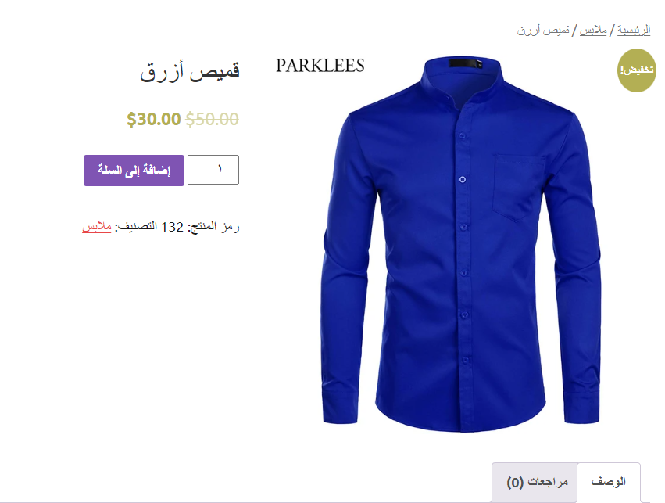This screenshot has width=665, height=503.
Task: Click the تخفيض! sale badge
Action: point(636,70)
